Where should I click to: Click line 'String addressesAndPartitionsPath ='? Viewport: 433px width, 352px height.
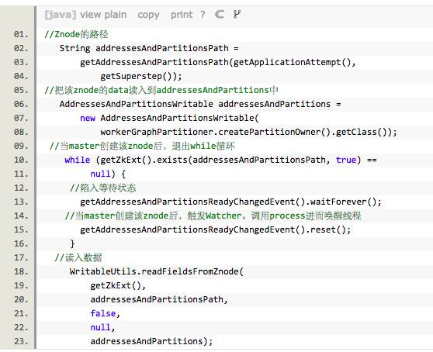[149, 48]
